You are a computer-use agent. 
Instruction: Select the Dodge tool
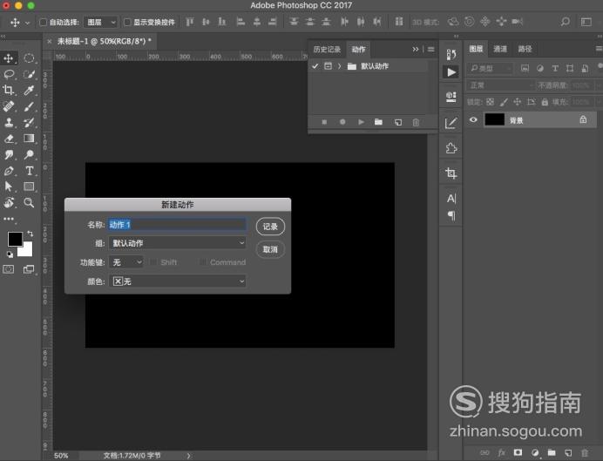tap(29, 154)
